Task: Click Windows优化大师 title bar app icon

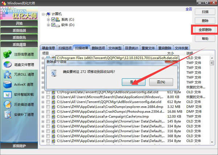Action: click(x=4, y=3)
